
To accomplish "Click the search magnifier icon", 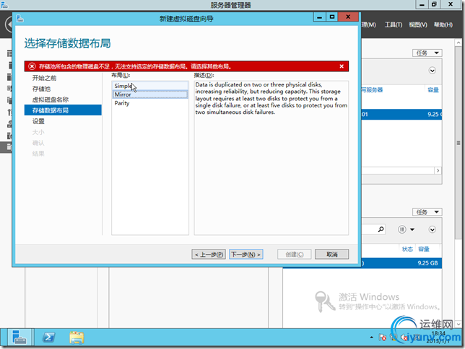I will (x=381, y=229).
